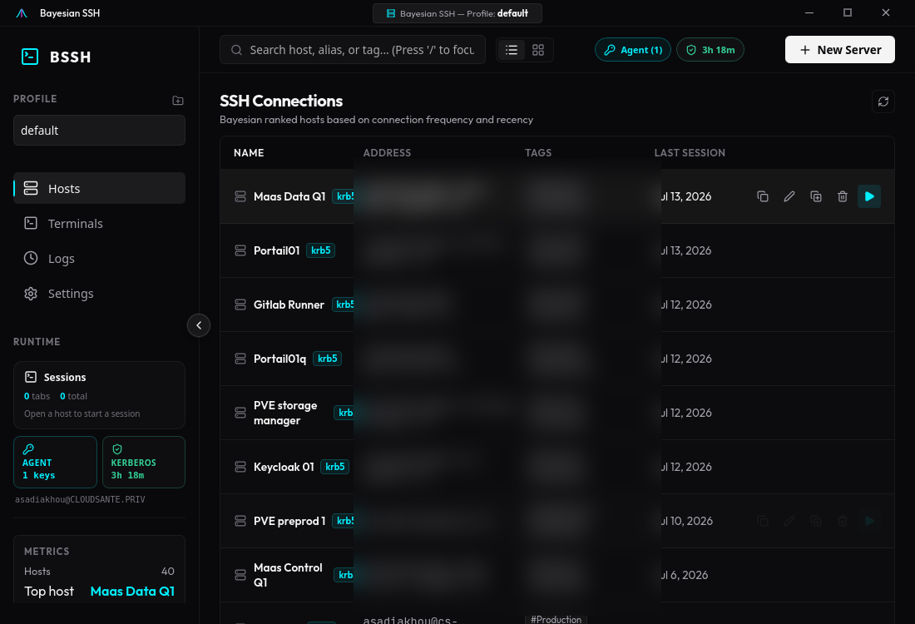
Task: Click the server icon beside Gitlab Runner
Action: [x=240, y=305]
